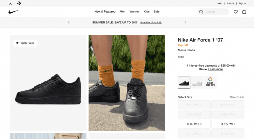254x139 pixels.
Task: Click the Nike Air Force 1 '07 title
Action: coord(200,40)
